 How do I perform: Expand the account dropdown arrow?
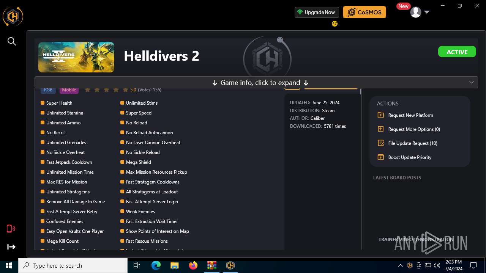click(x=427, y=12)
